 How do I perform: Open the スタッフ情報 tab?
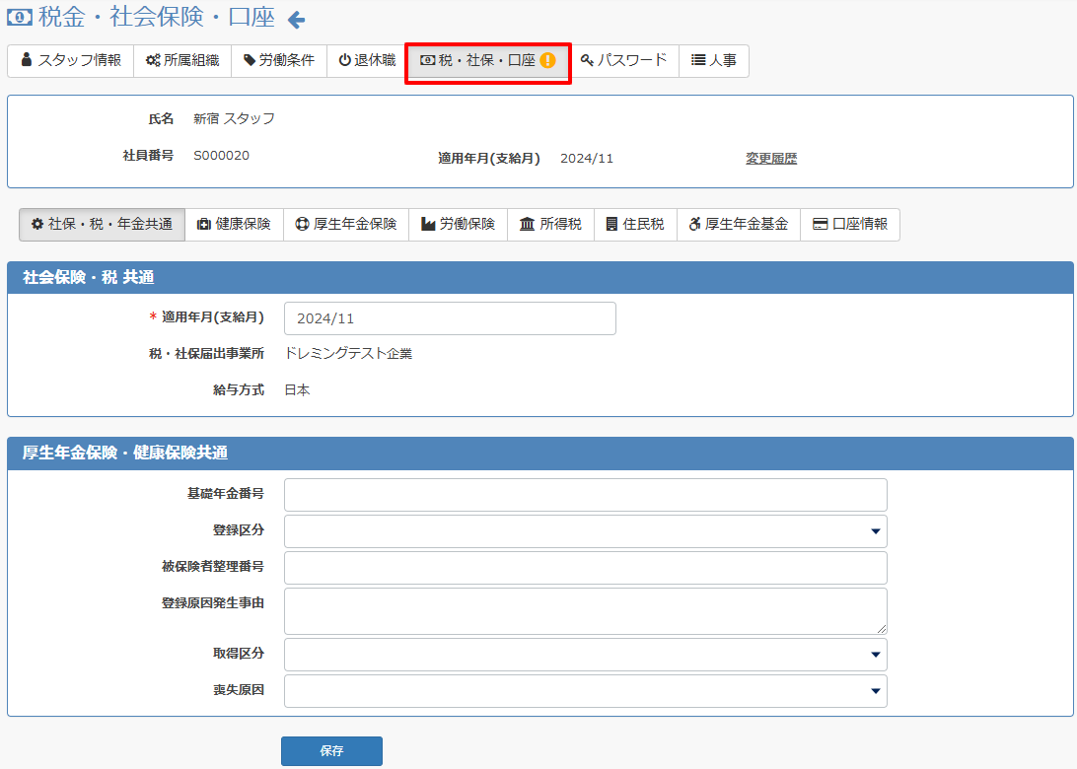click(x=70, y=60)
